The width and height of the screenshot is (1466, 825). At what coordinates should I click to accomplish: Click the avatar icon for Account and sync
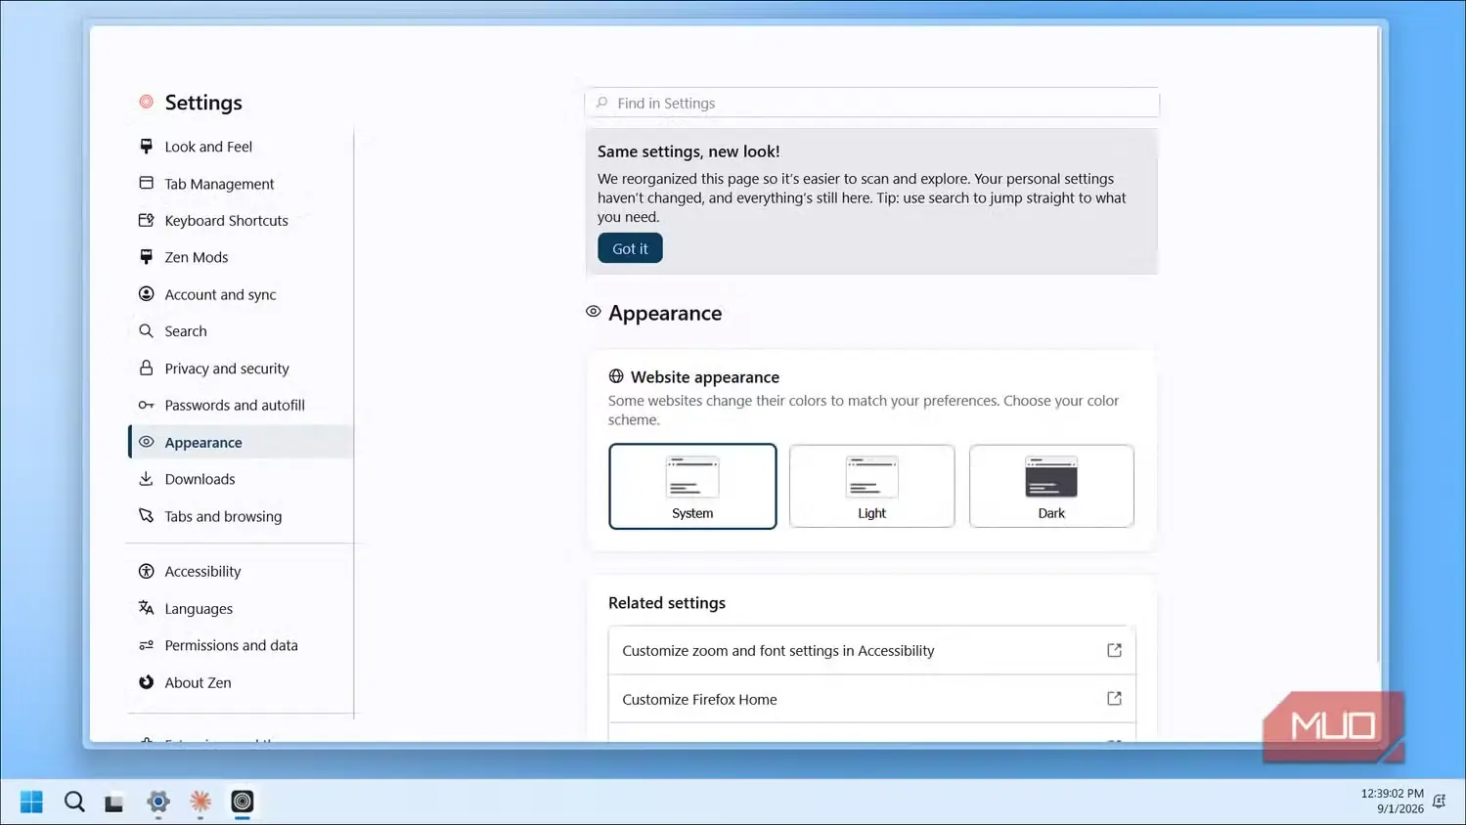[x=146, y=294]
